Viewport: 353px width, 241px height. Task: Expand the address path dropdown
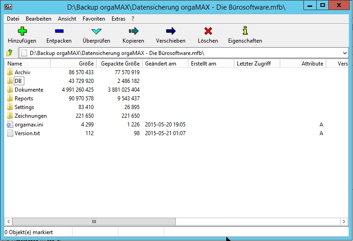[345, 53]
